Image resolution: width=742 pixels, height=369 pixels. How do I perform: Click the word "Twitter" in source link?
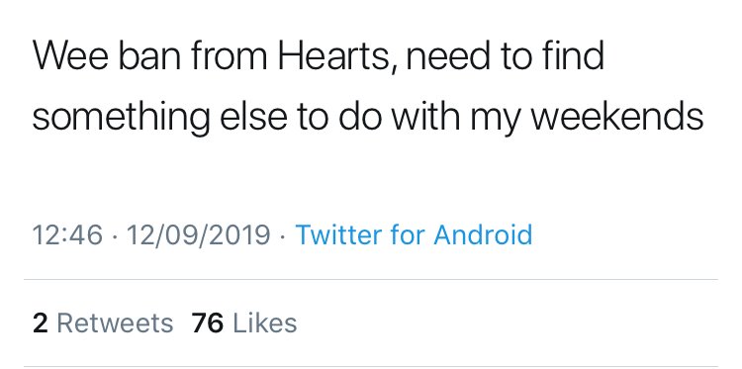pyautogui.click(x=338, y=234)
